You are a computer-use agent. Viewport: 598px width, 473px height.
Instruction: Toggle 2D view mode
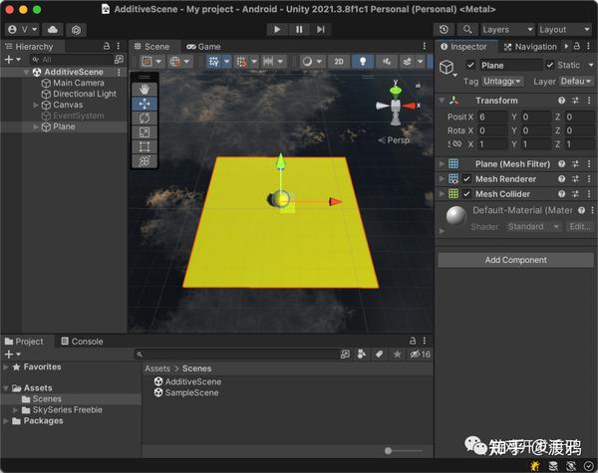339,62
